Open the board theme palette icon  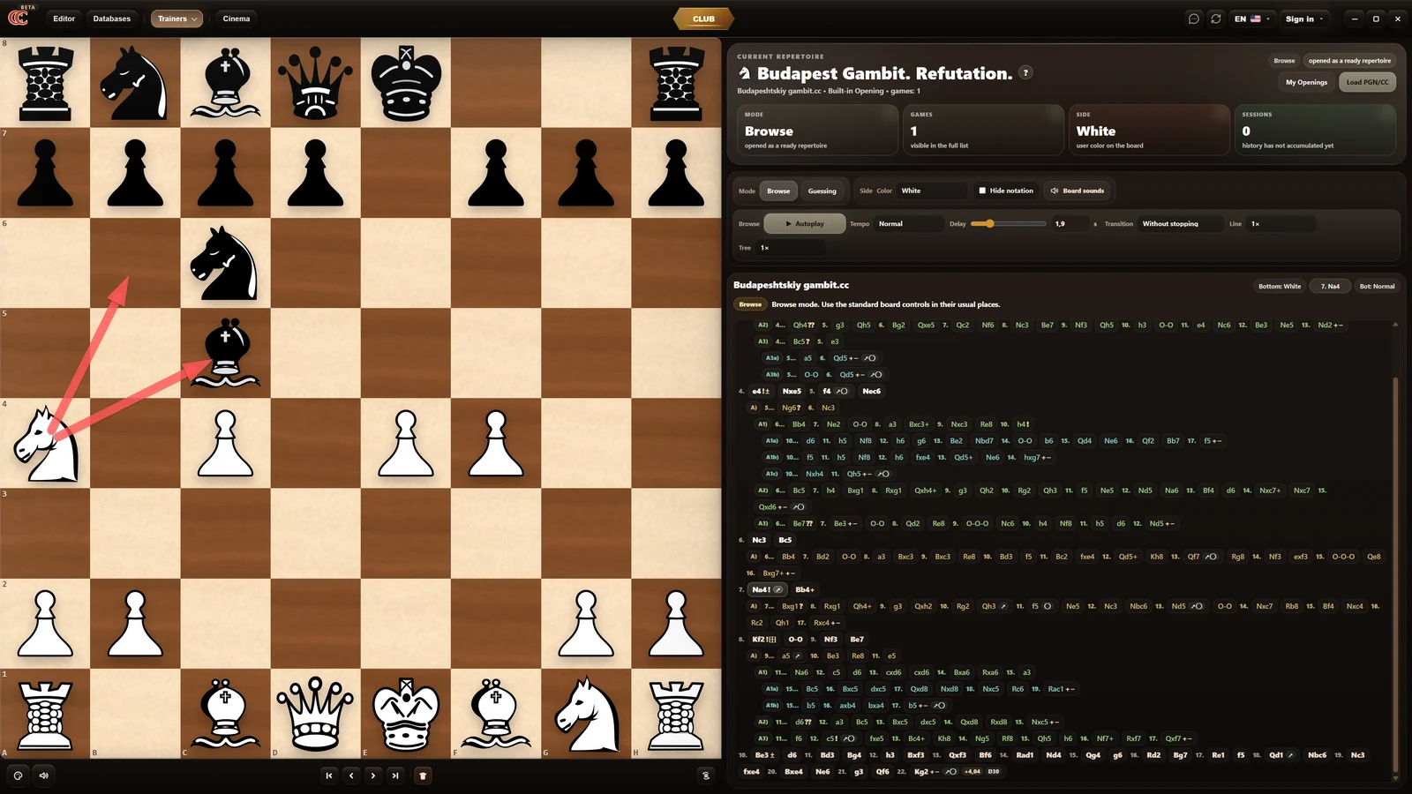[18, 775]
